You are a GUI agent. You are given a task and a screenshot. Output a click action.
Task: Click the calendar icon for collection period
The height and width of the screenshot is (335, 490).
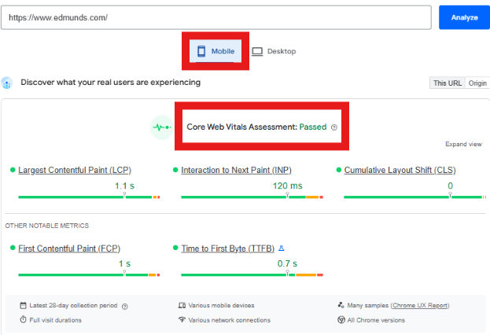click(23, 306)
